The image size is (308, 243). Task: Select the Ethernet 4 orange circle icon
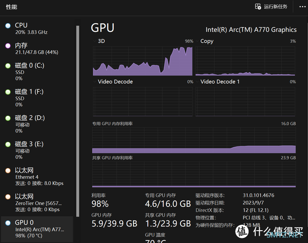tap(8, 171)
